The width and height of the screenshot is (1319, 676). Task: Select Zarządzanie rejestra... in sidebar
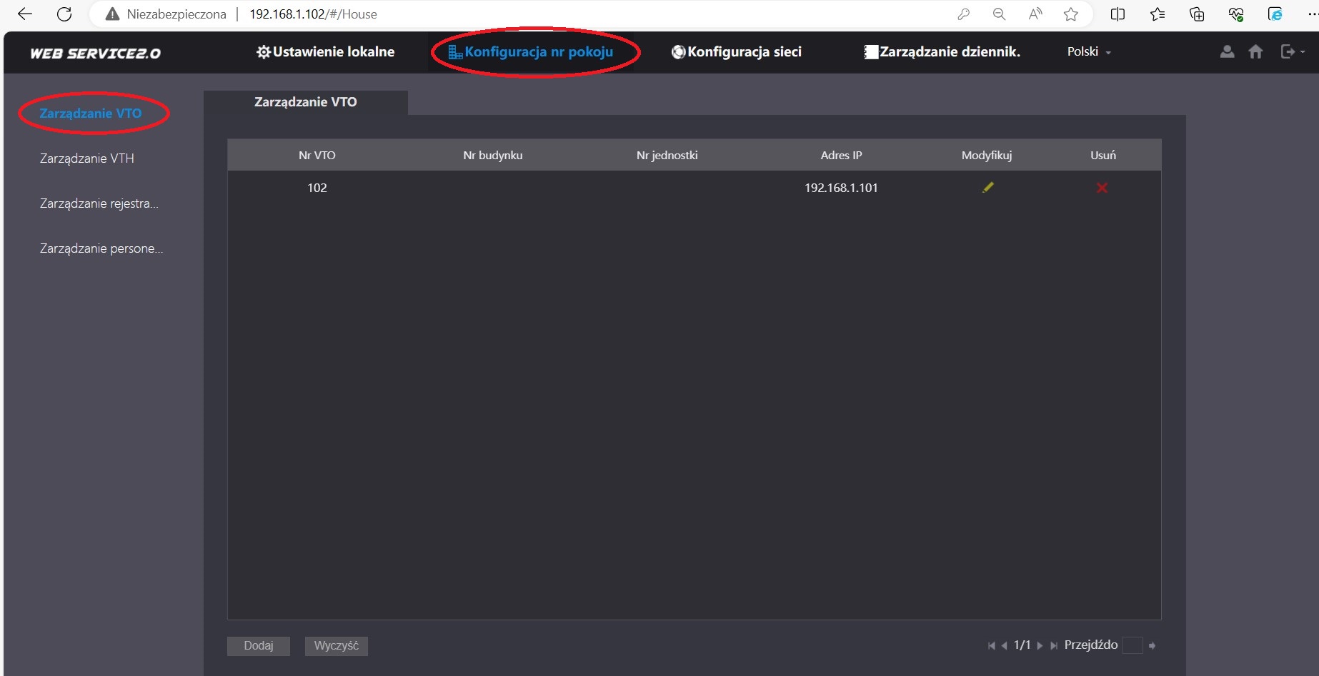pyautogui.click(x=99, y=203)
